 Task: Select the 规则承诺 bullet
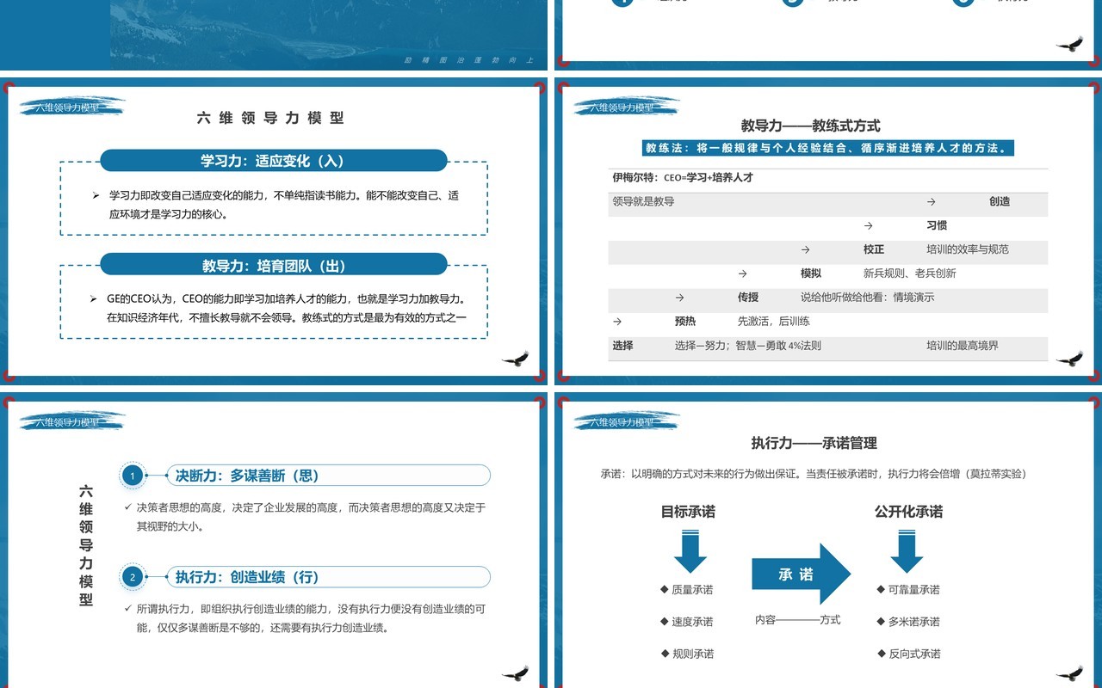(x=687, y=654)
